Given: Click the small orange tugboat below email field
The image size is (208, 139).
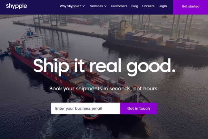Looking at the screenshot, I should click(x=91, y=117).
